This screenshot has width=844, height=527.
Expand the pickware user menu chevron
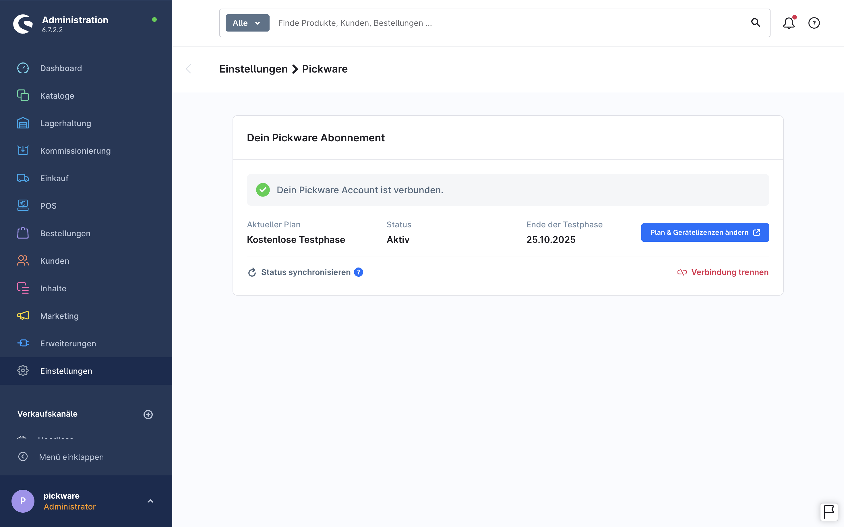(150, 501)
